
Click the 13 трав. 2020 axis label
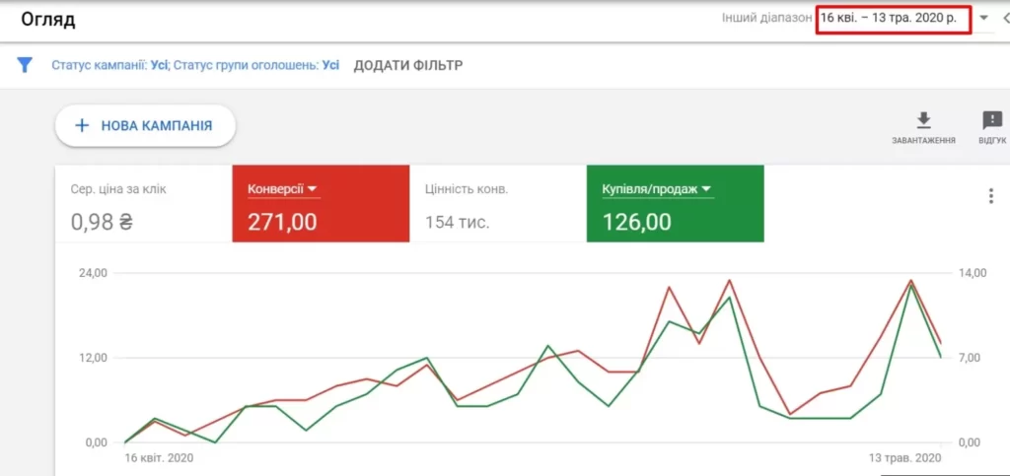click(x=904, y=458)
